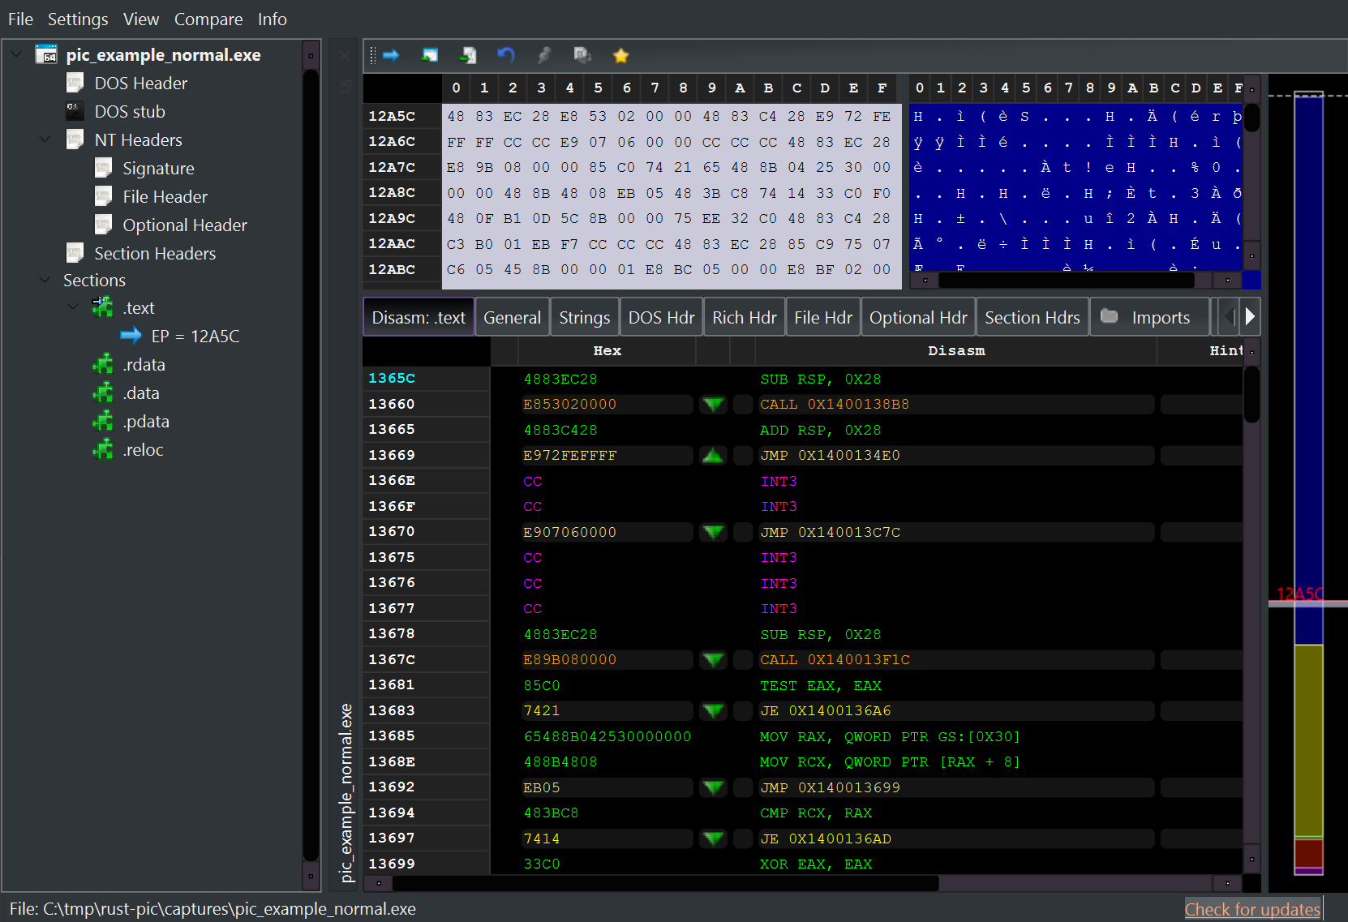Click the window with green arrow toolbar icon

tap(430, 55)
